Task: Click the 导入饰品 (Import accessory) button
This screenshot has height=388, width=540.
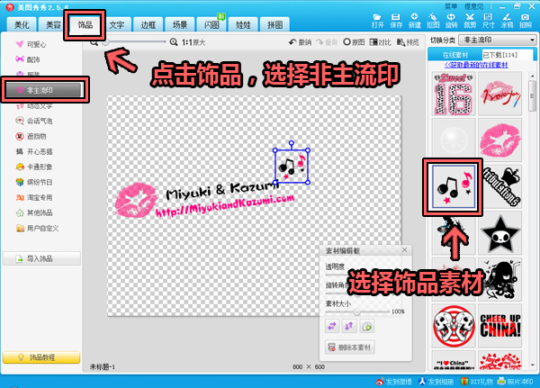Action: tap(43, 258)
